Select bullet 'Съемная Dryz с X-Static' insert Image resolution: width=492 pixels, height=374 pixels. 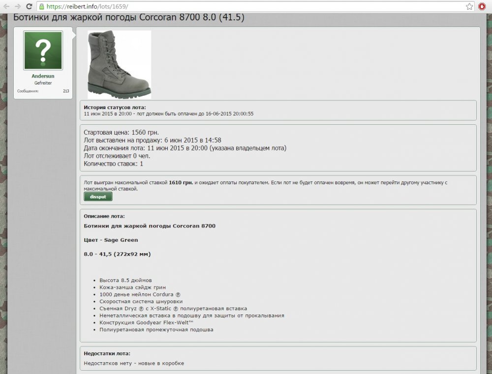coord(173,309)
